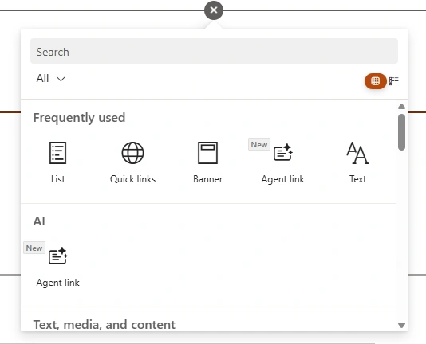Click the Quick links label
This screenshot has height=344, width=426.
(132, 179)
